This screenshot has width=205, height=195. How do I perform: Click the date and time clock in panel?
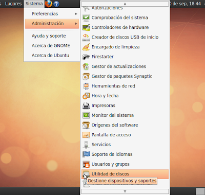186,4
